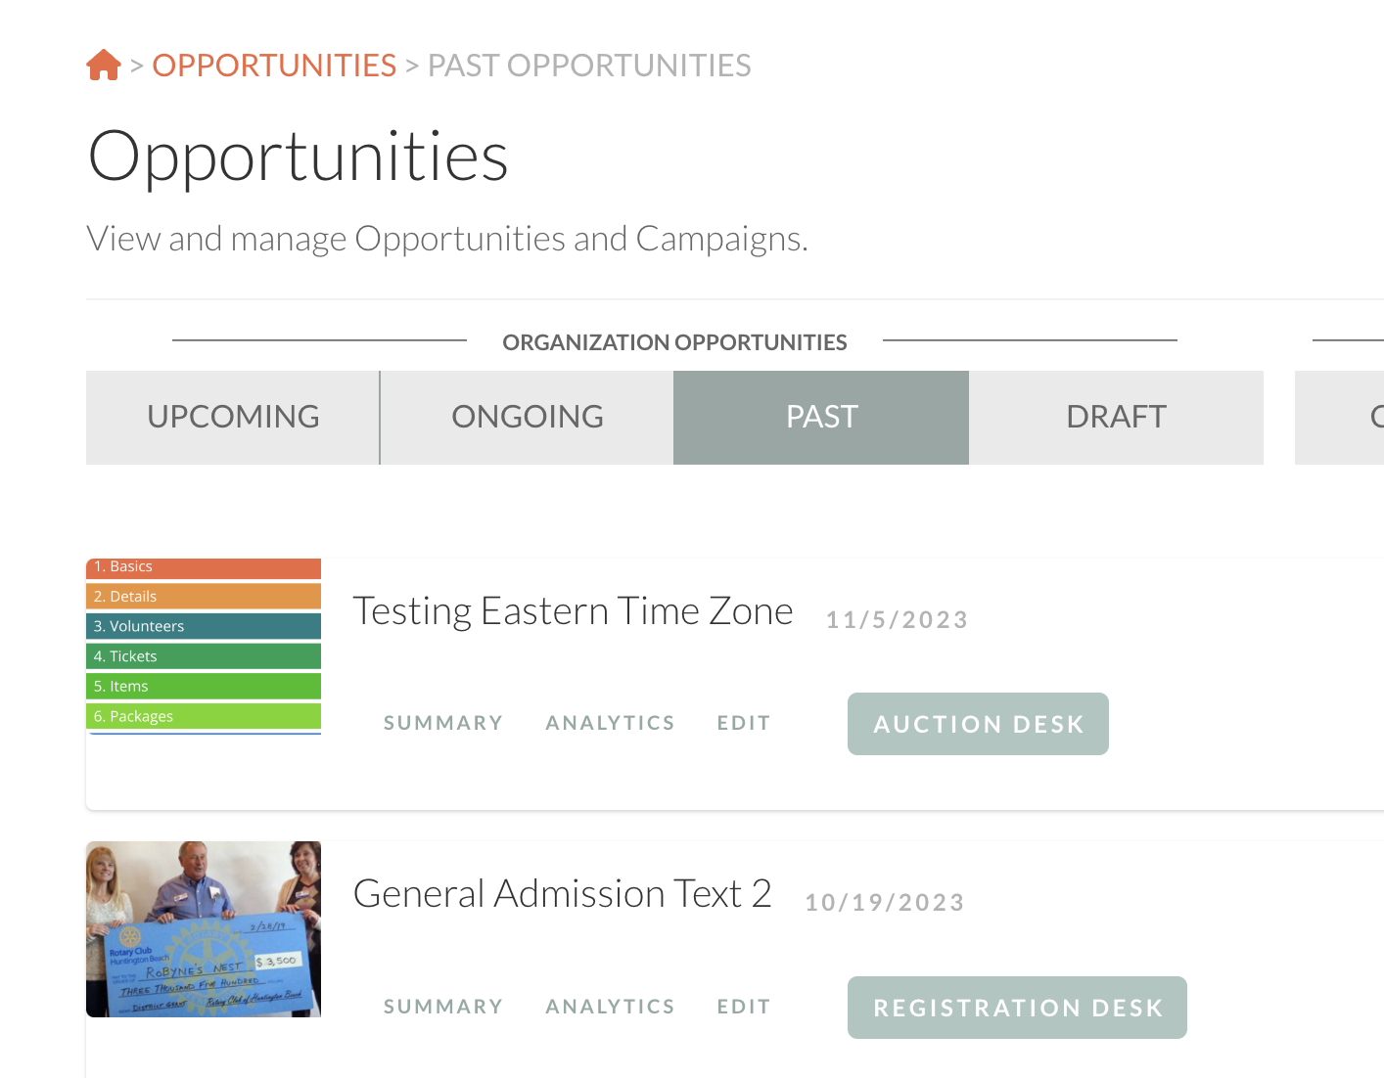Select the Past tab
The image size is (1384, 1078).
(x=821, y=417)
